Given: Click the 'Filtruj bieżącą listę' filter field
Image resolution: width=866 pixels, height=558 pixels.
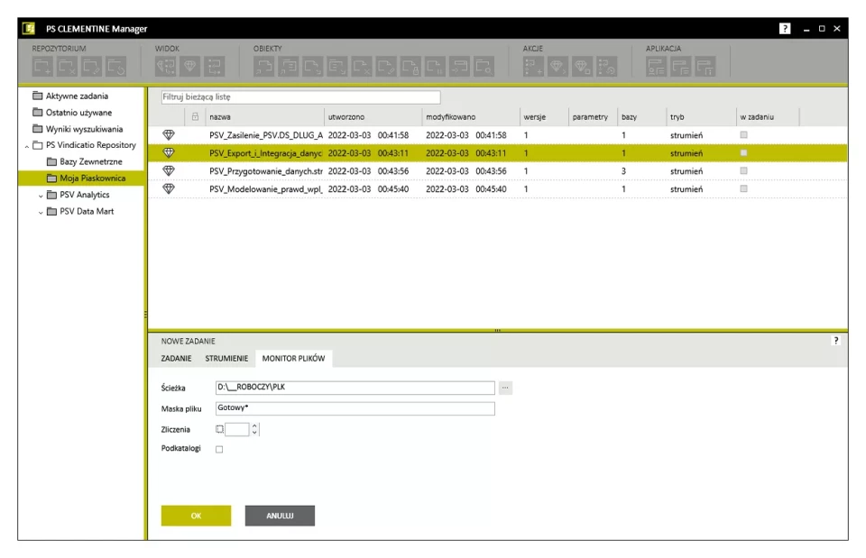Looking at the screenshot, I should click(300, 97).
